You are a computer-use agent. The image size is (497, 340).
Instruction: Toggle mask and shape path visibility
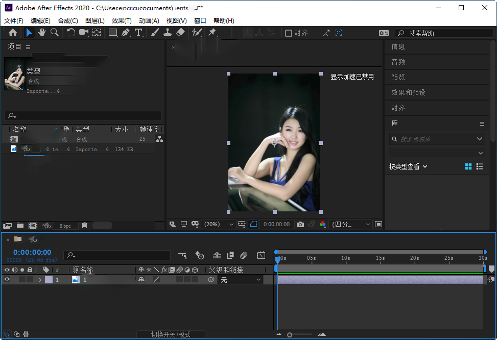253,224
